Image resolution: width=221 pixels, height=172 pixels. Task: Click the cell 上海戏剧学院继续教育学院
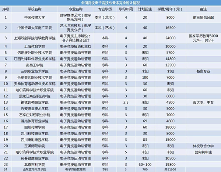tap(35, 38)
